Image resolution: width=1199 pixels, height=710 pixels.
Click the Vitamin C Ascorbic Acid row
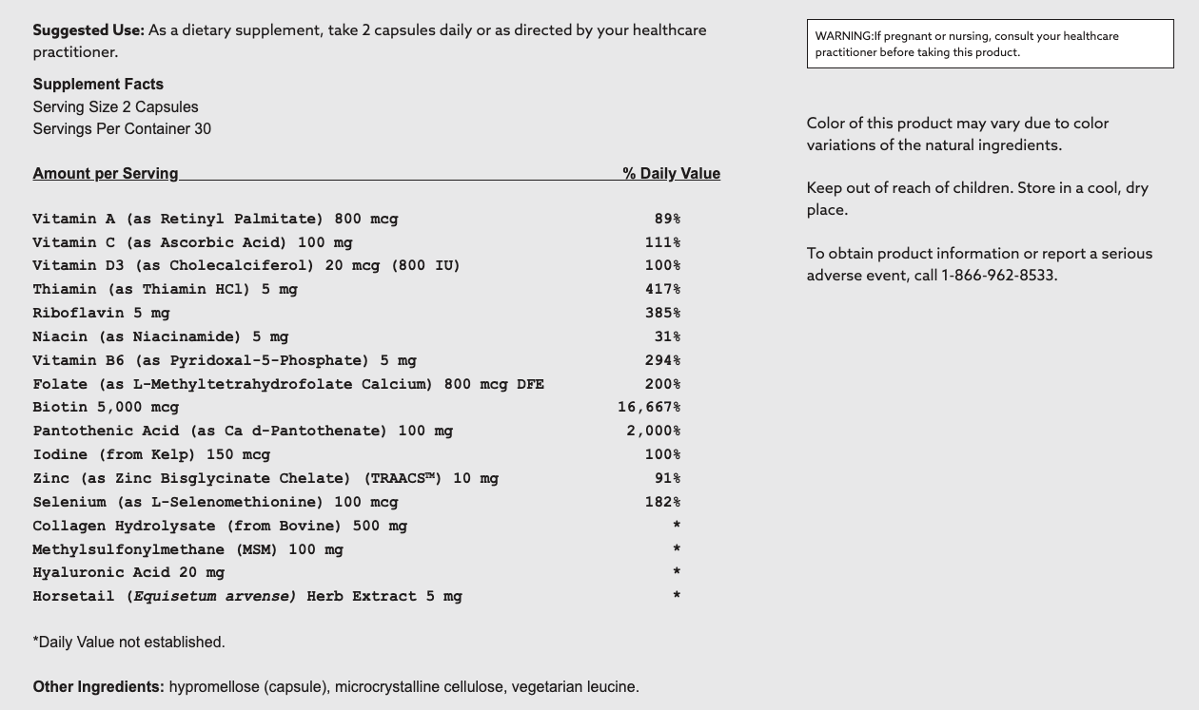(192, 243)
